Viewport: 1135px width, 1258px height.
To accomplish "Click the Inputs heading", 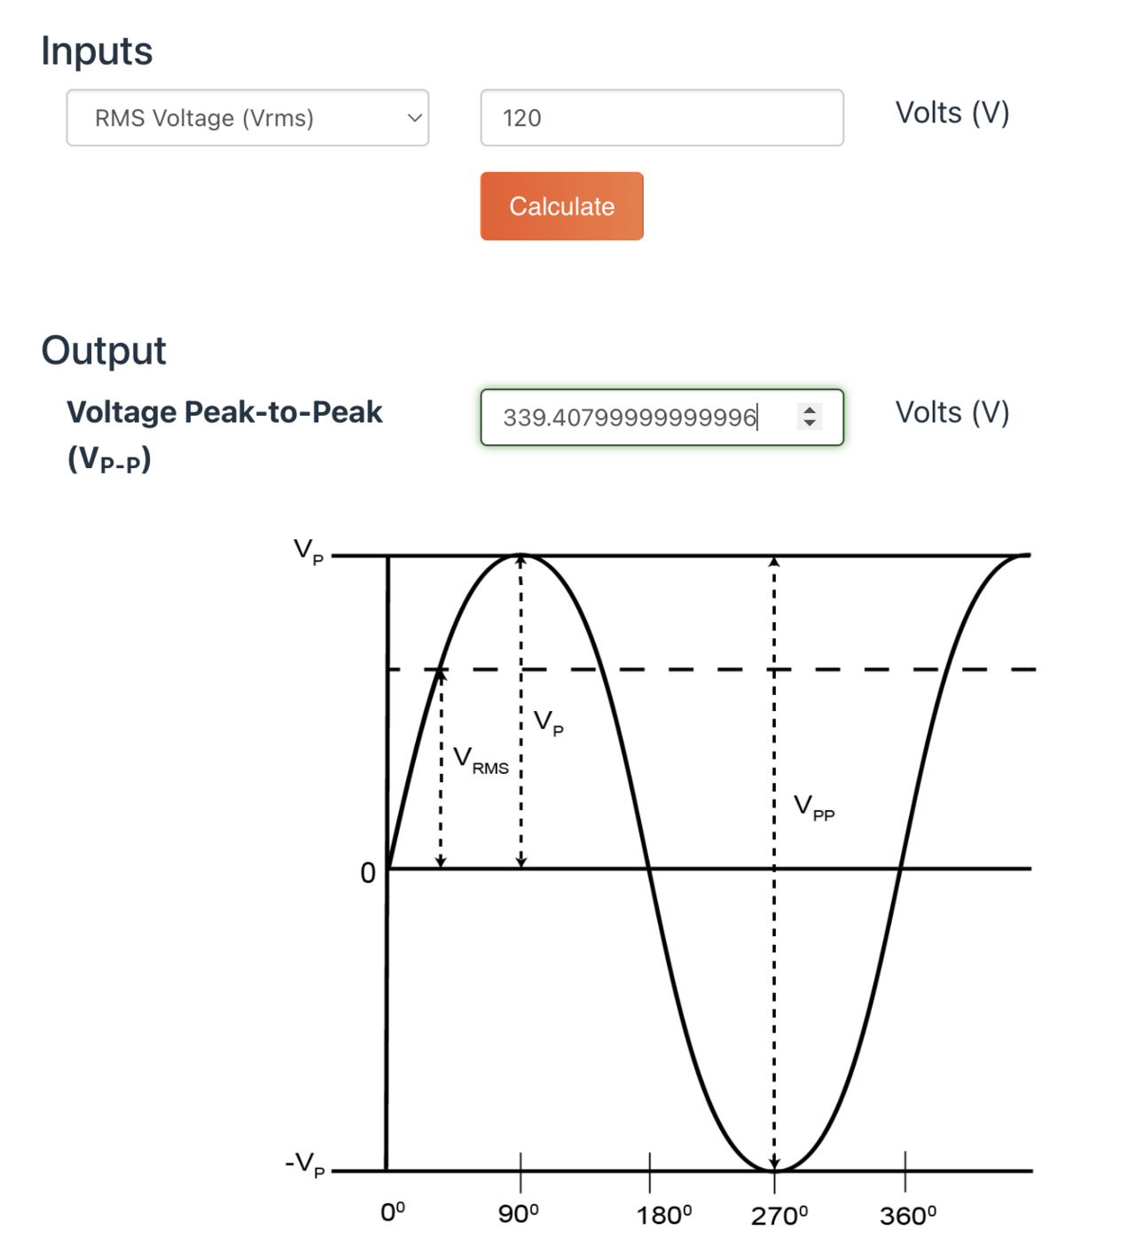I will point(97,51).
